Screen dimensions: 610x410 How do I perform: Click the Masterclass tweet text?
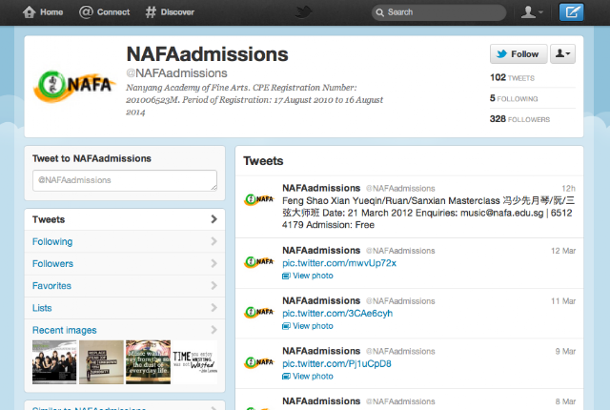pyautogui.click(x=428, y=213)
